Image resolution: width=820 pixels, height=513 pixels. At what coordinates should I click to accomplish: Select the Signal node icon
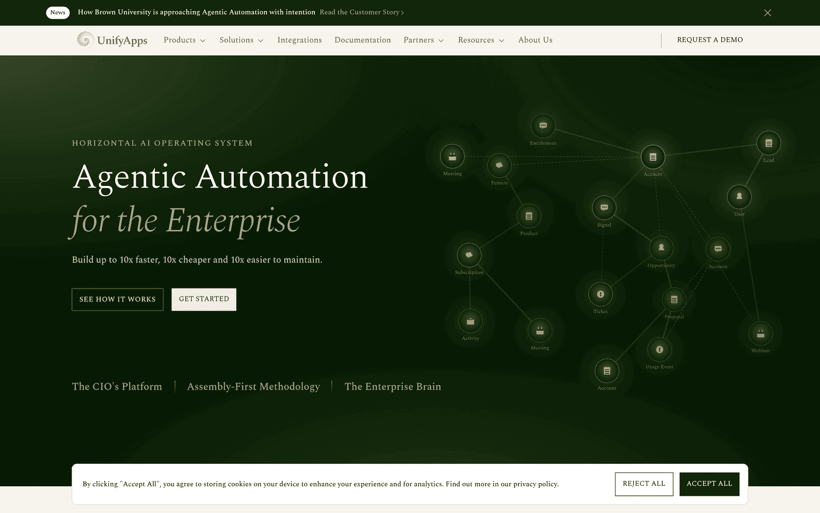pyautogui.click(x=604, y=208)
